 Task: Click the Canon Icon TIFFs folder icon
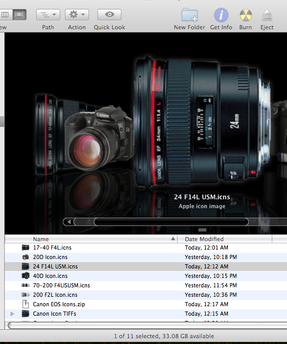click(x=26, y=314)
